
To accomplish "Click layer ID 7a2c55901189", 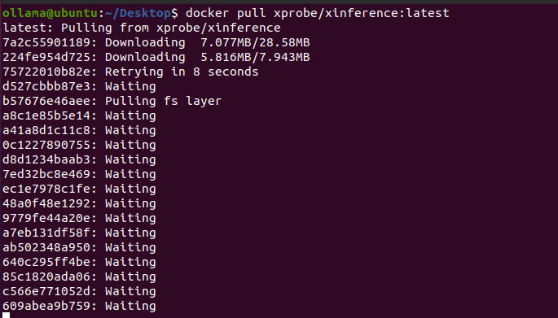I will [x=46, y=42].
